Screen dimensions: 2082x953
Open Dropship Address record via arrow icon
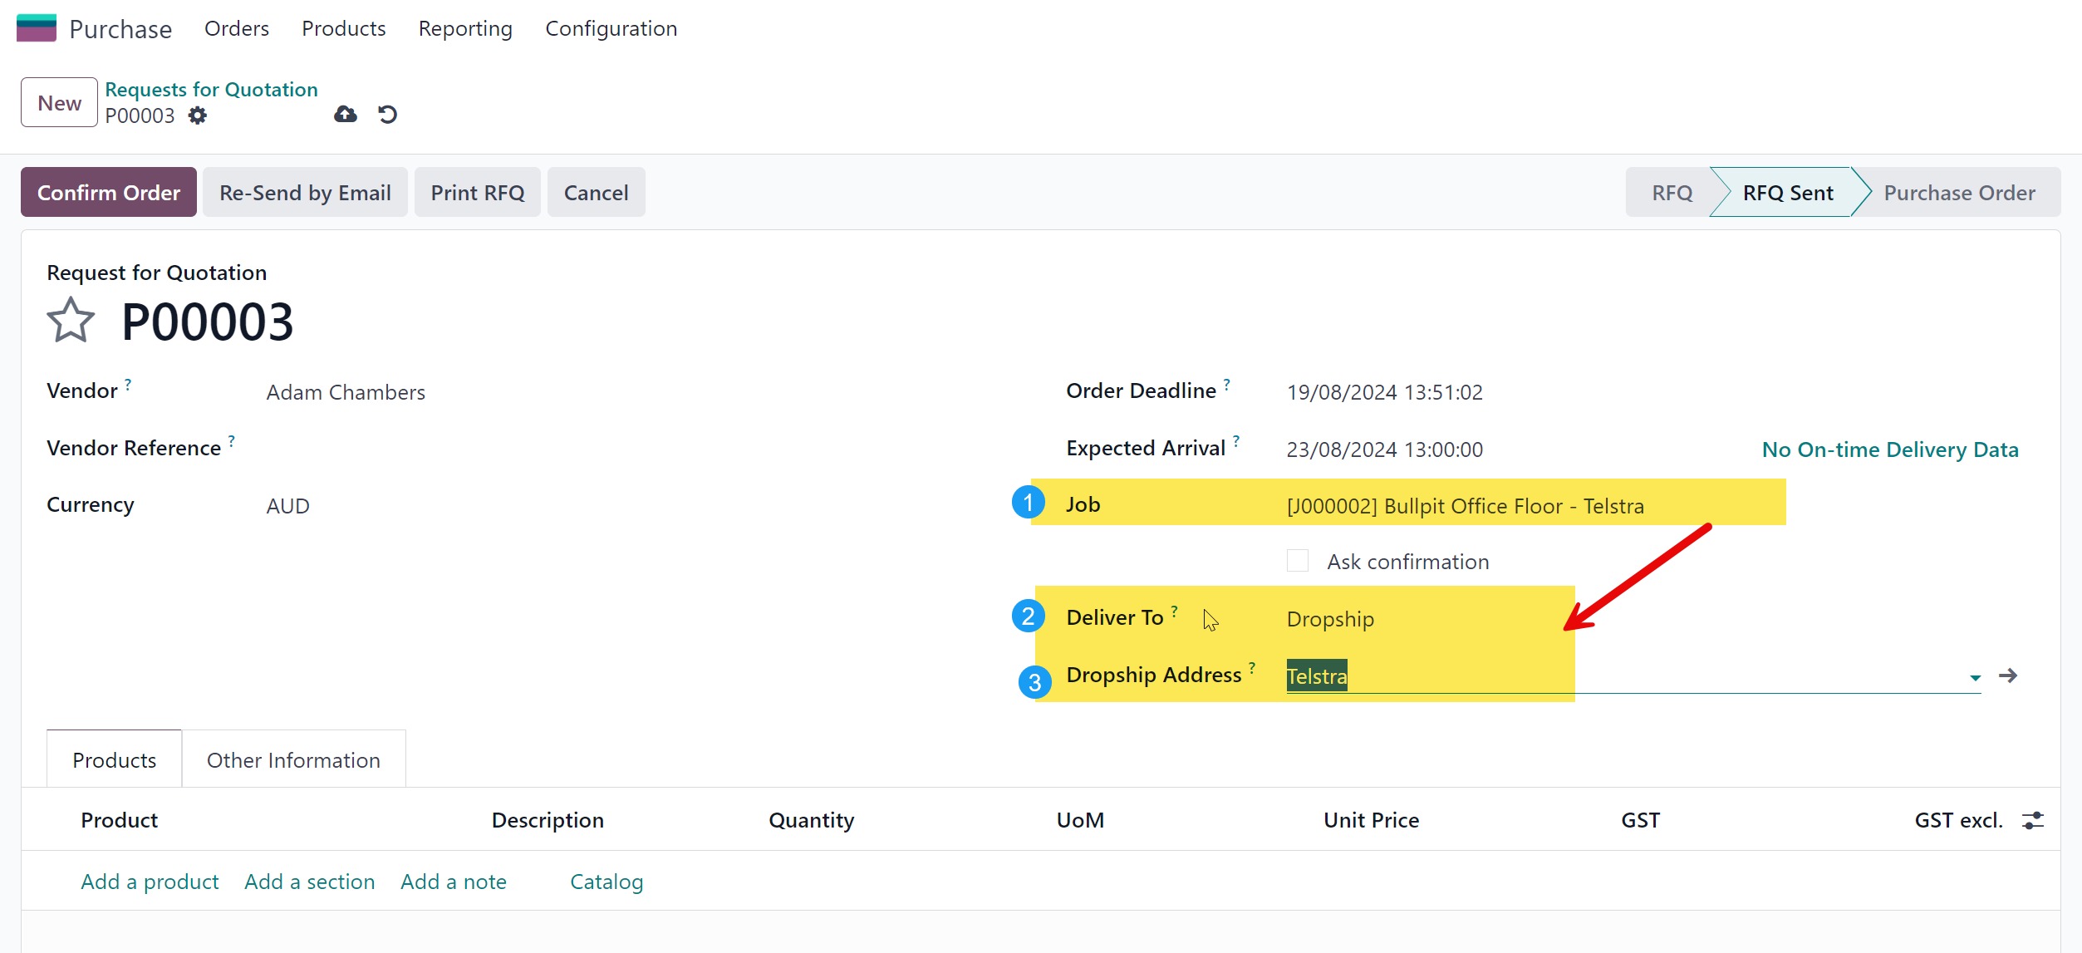point(2008,675)
